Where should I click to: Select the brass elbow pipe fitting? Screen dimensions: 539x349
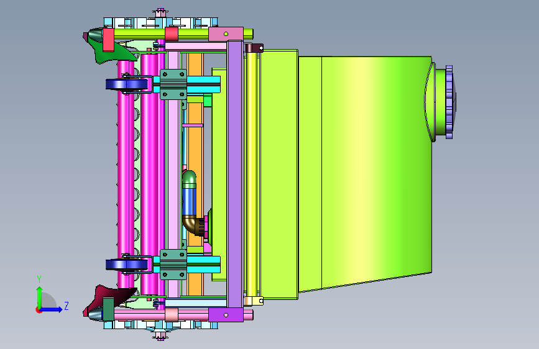pos(194,225)
